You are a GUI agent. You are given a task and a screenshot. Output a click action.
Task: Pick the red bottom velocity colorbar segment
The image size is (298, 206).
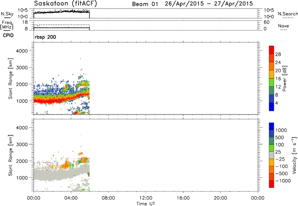coord(272,184)
